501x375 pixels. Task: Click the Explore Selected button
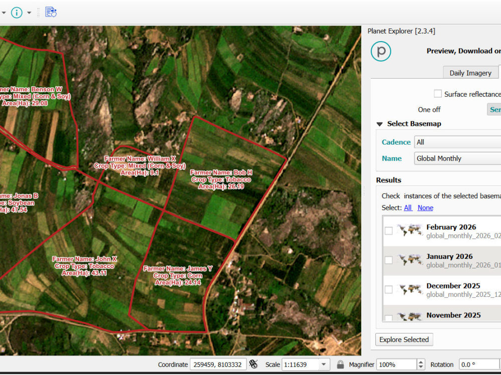[x=404, y=339]
